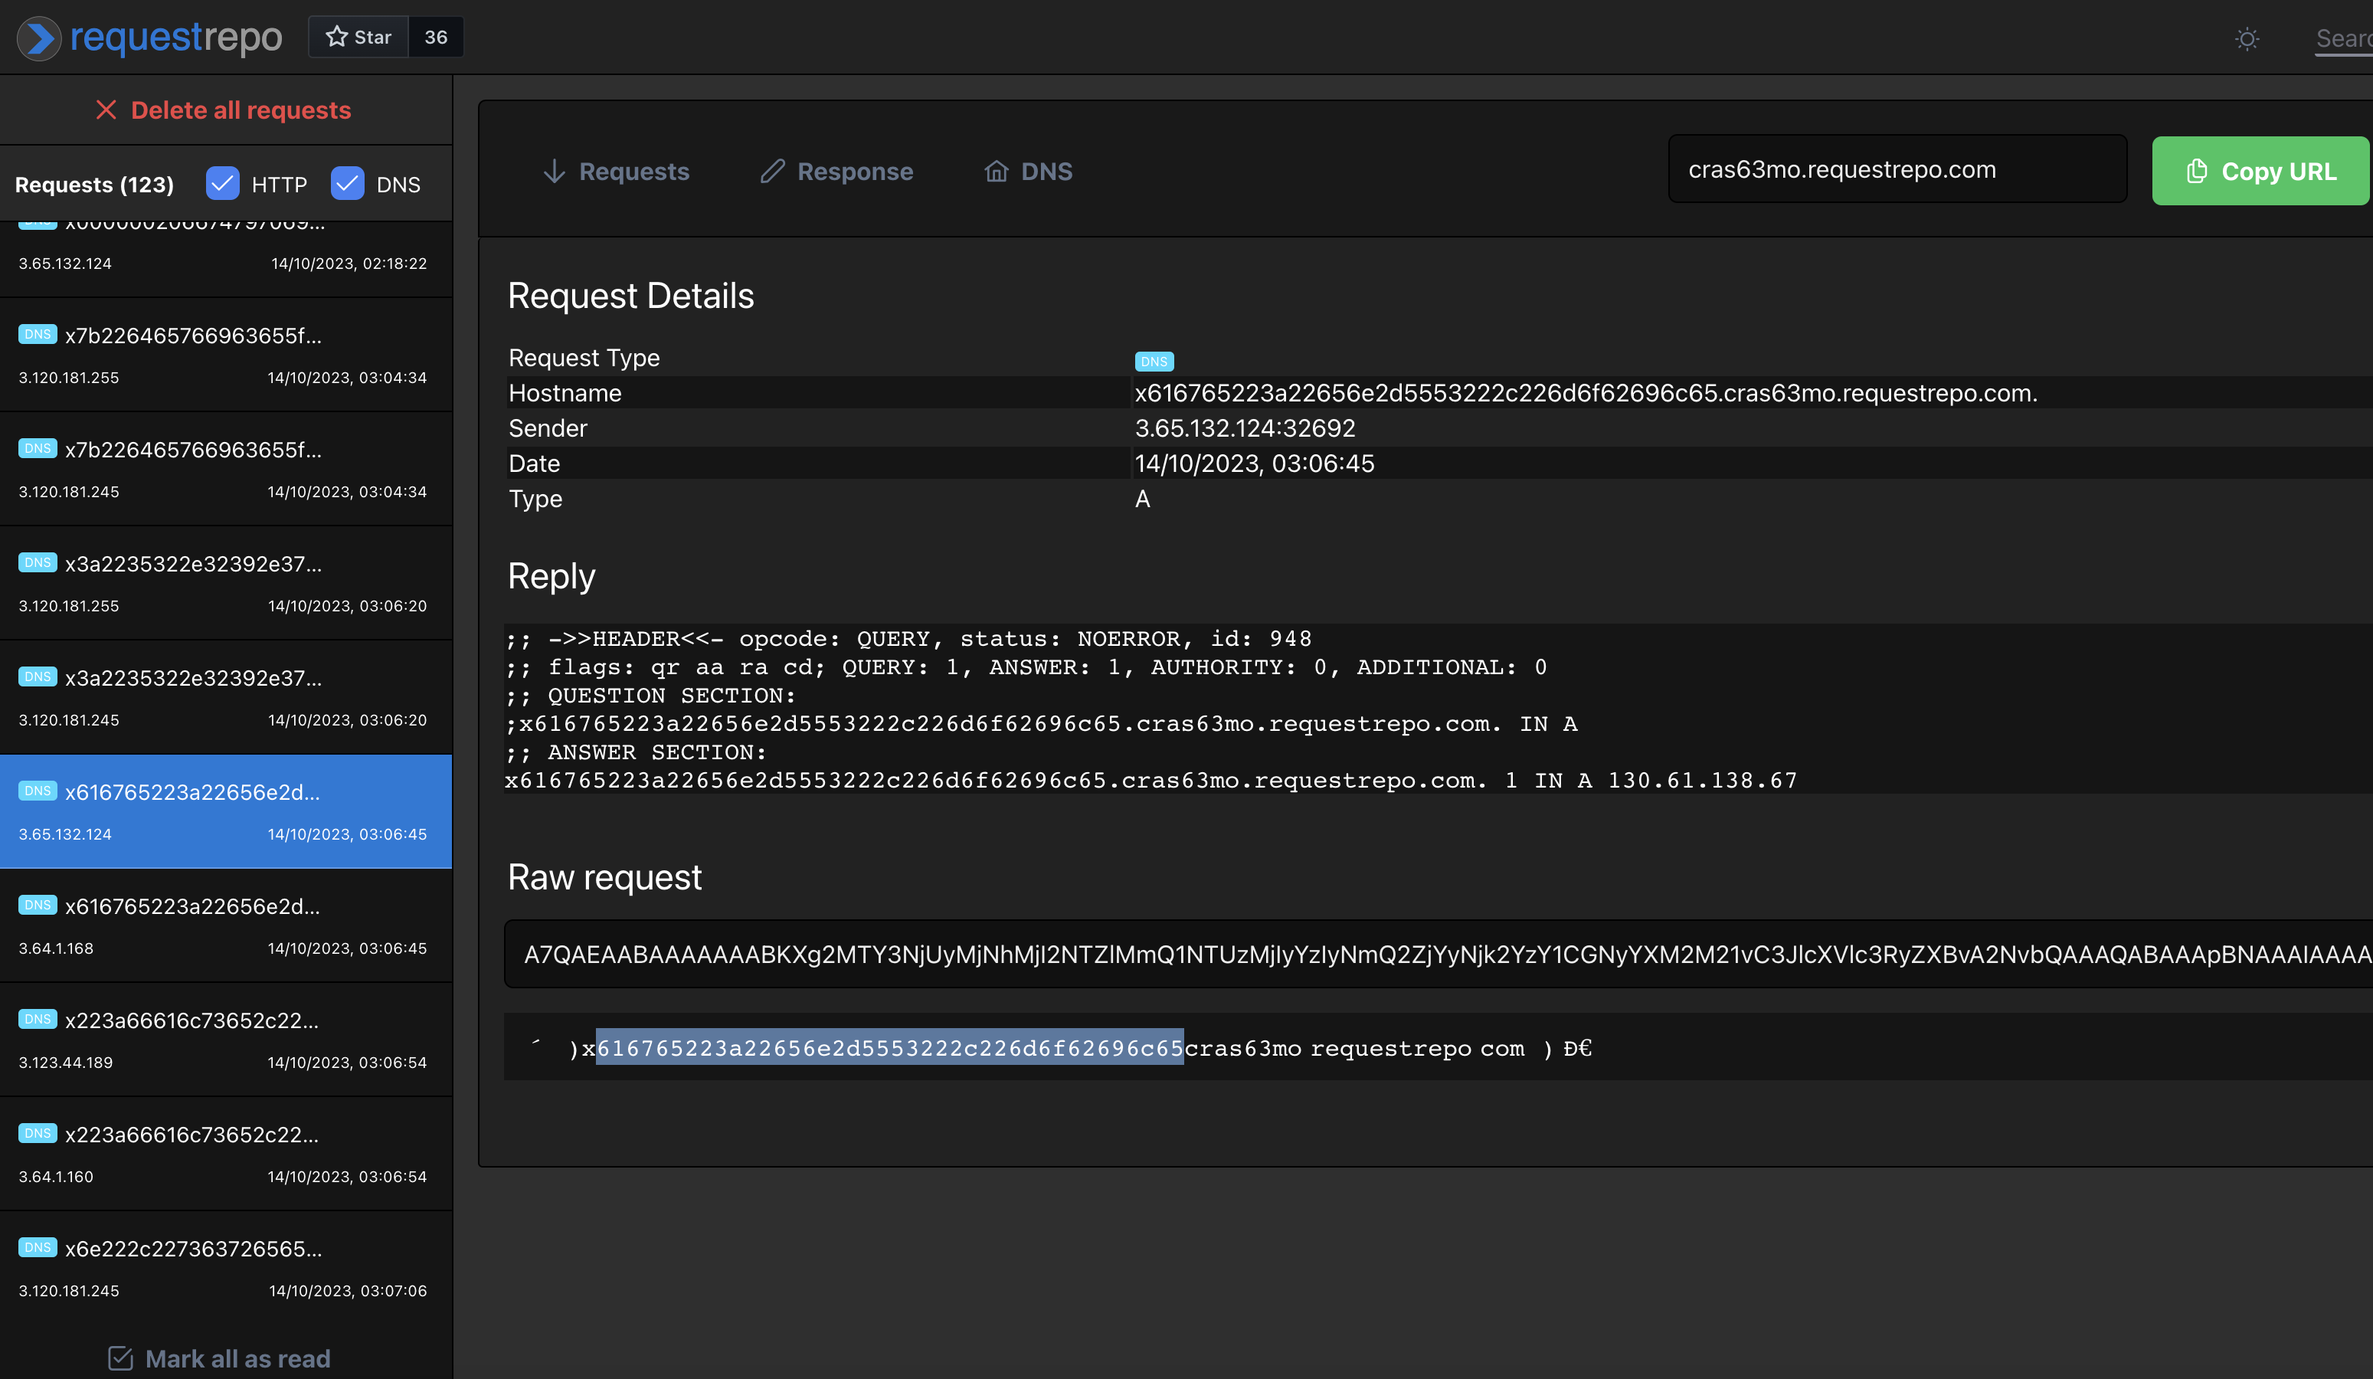Click the down arrow icon beside Requests
The image size is (2373, 1379).
(x=554, y=171)
